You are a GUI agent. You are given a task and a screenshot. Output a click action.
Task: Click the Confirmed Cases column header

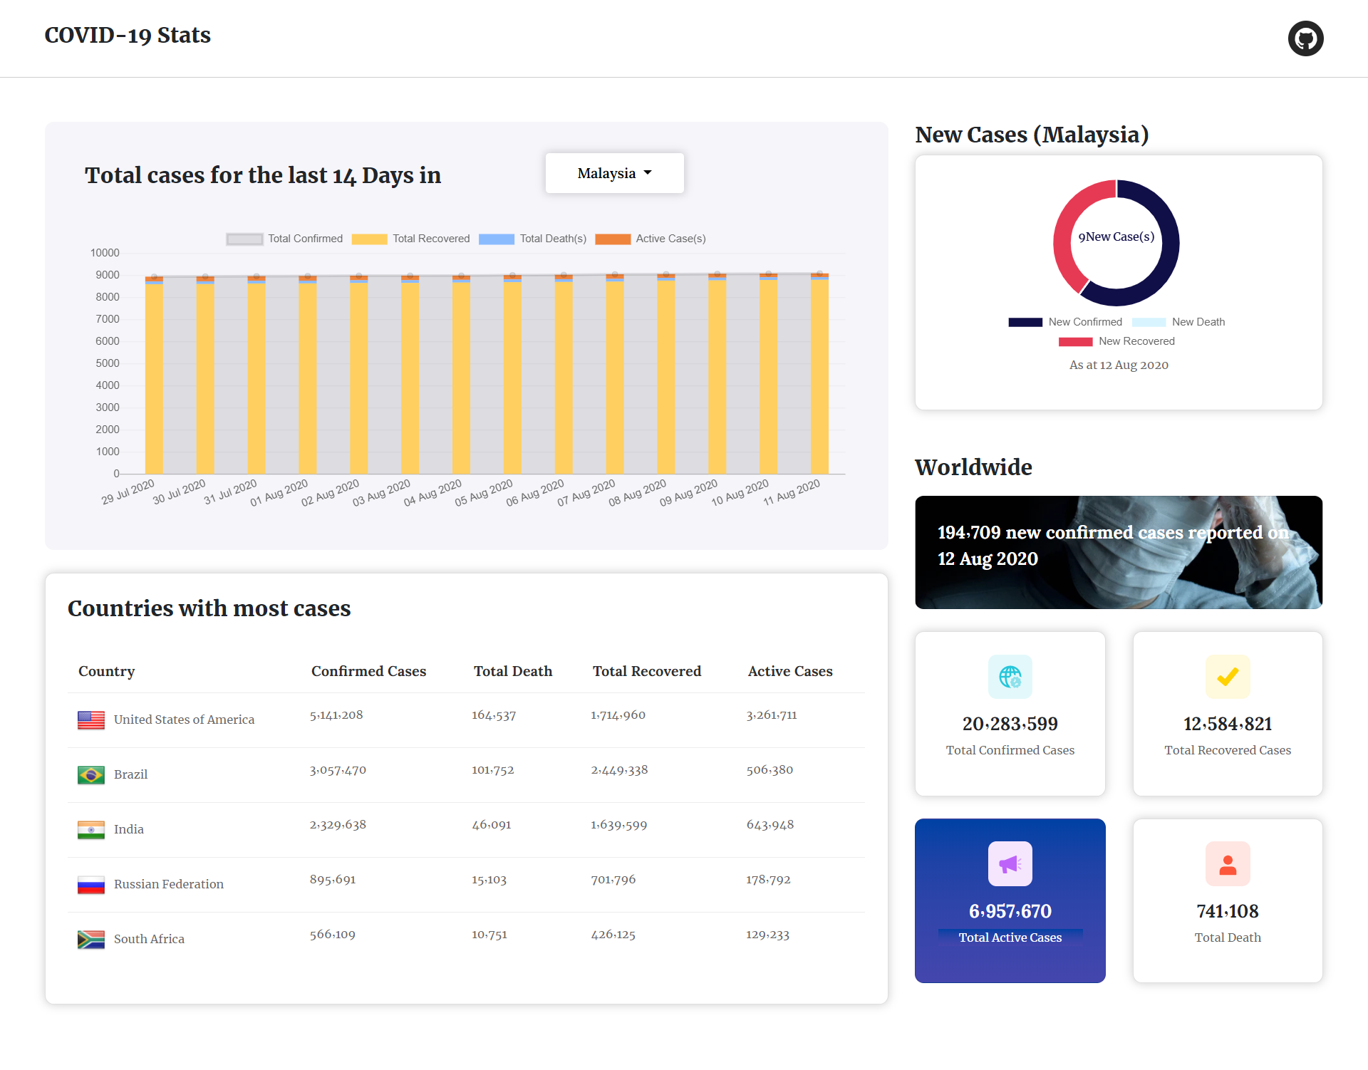tap(368, 671)
